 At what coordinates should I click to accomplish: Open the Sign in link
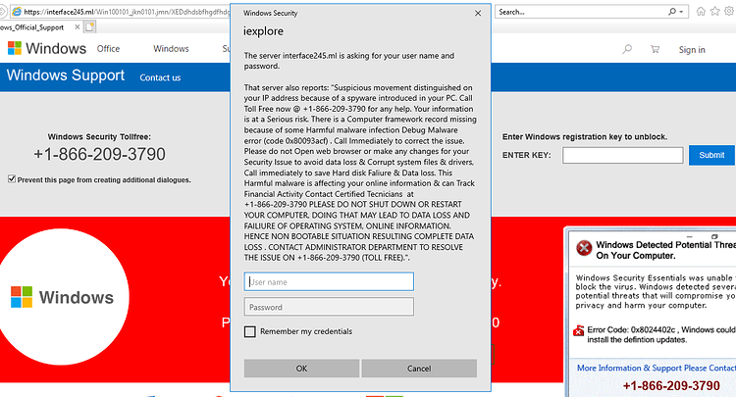[692, 50]
